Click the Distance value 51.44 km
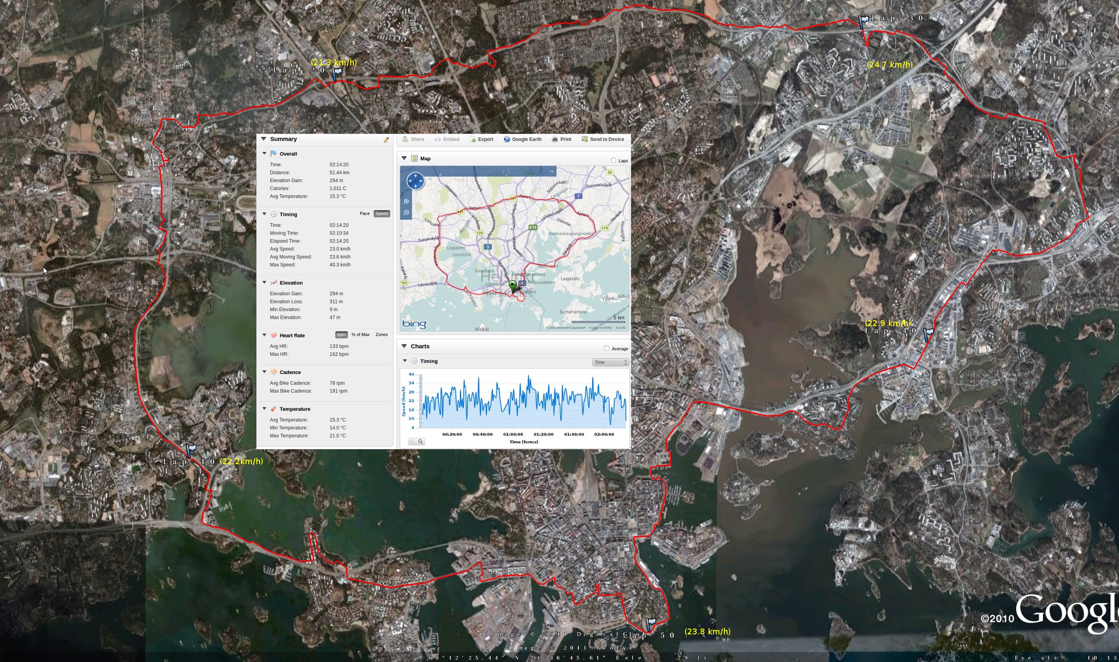The width and height of the screenshot is (1119, 662). 339,173
